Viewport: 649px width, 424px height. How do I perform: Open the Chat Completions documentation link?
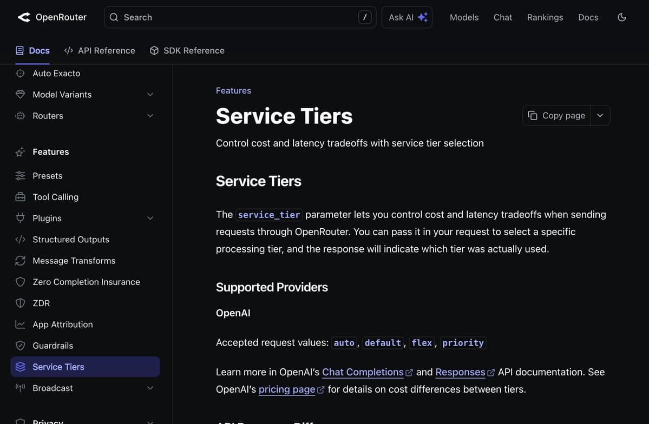[x=363, y=372]
